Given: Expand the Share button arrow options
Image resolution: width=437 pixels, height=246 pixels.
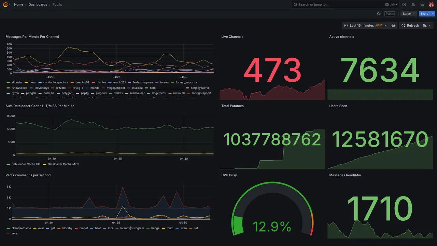Looking at the screenshot, I should coord(433,14).
